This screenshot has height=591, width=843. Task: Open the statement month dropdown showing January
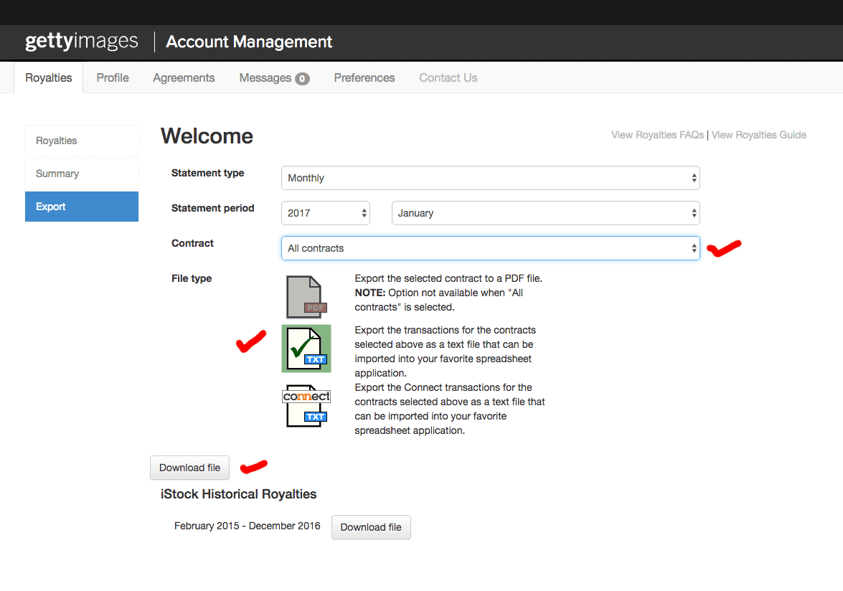click(545, 213)
